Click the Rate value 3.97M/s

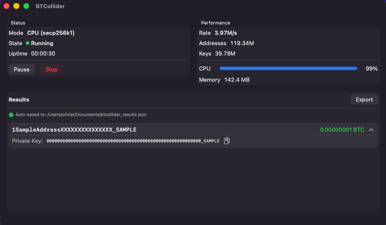tap(226, 33)
